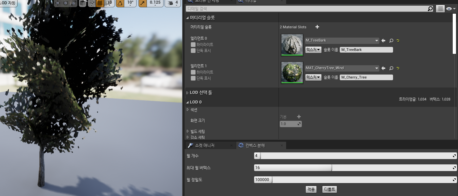Select the rotate gizmo mode in viewport
Viewport: 458px width, 196px height.
click(66, 3)
